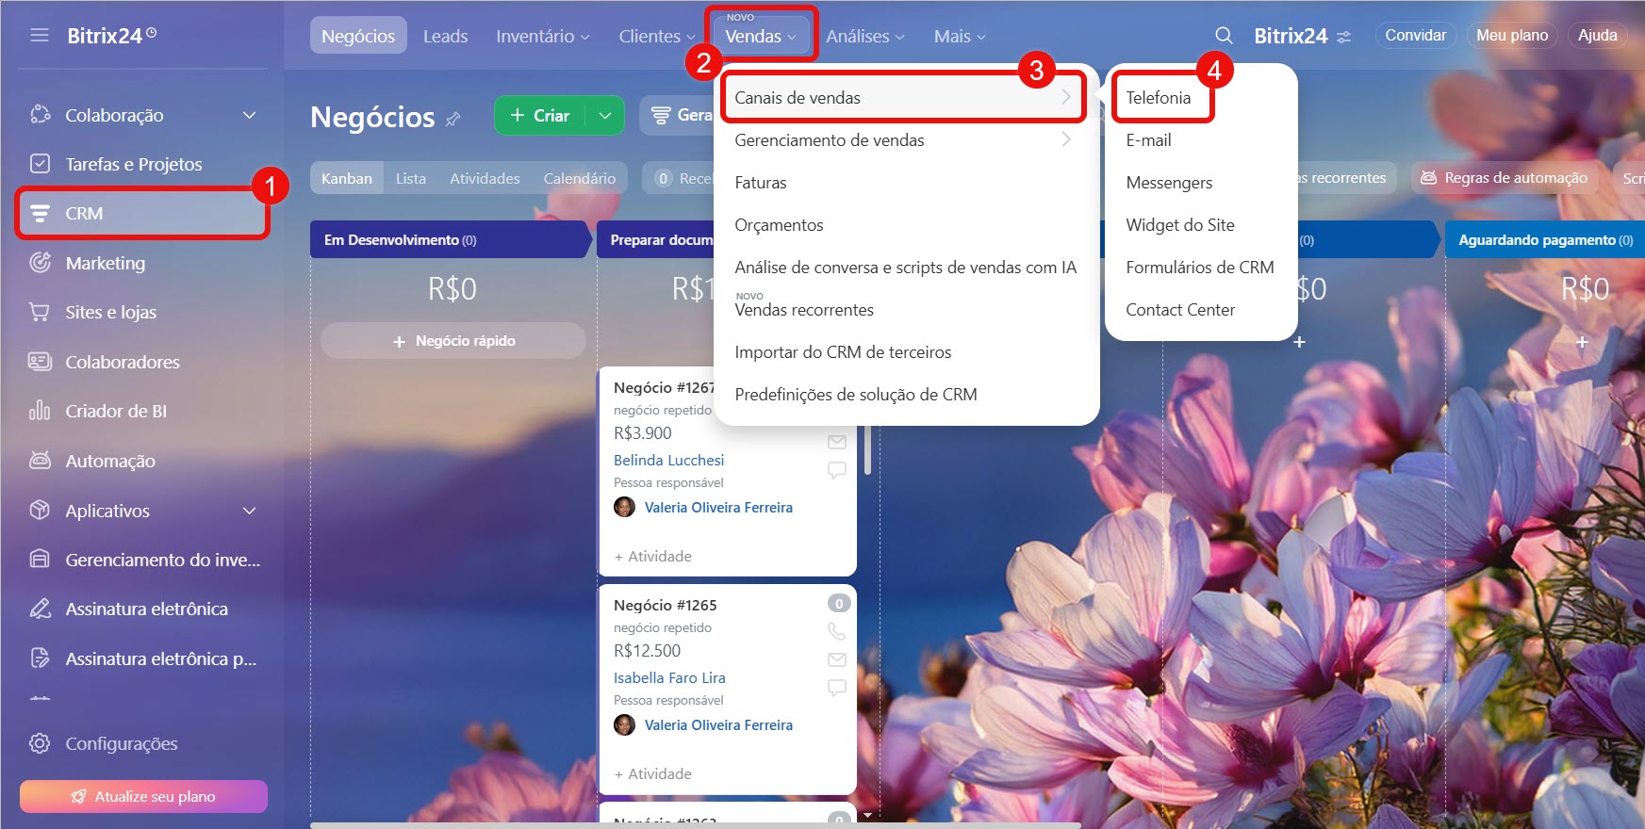Image resolution: width=1645 pixels, height=829 pixels.
Task: Click the phone icon on Negócio #1265
Action: (x=836, y=631)
